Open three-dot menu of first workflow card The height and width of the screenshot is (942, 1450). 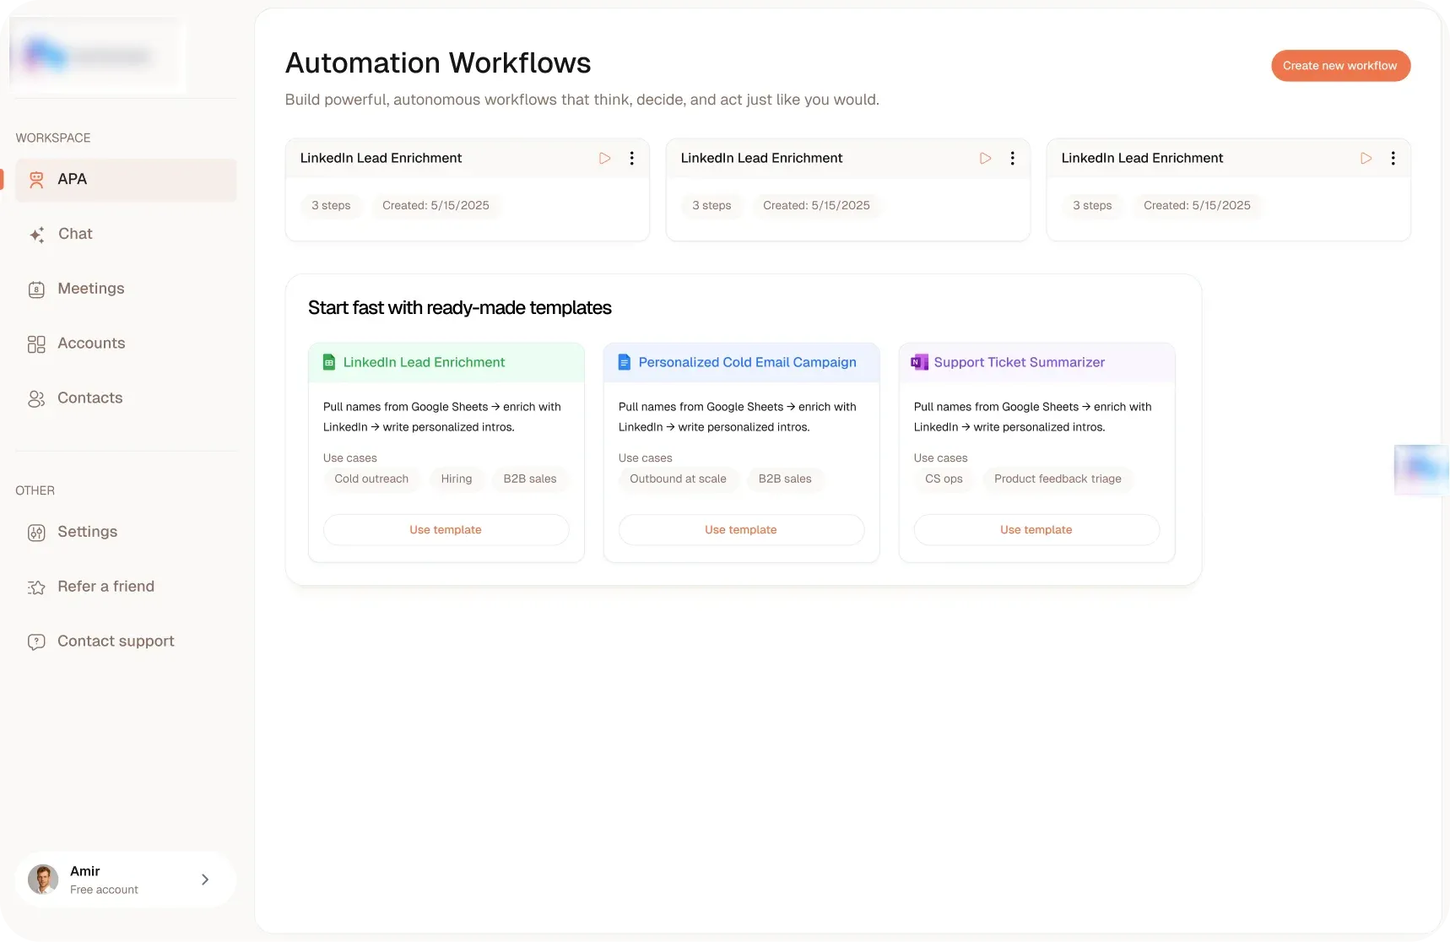point(631,159)
